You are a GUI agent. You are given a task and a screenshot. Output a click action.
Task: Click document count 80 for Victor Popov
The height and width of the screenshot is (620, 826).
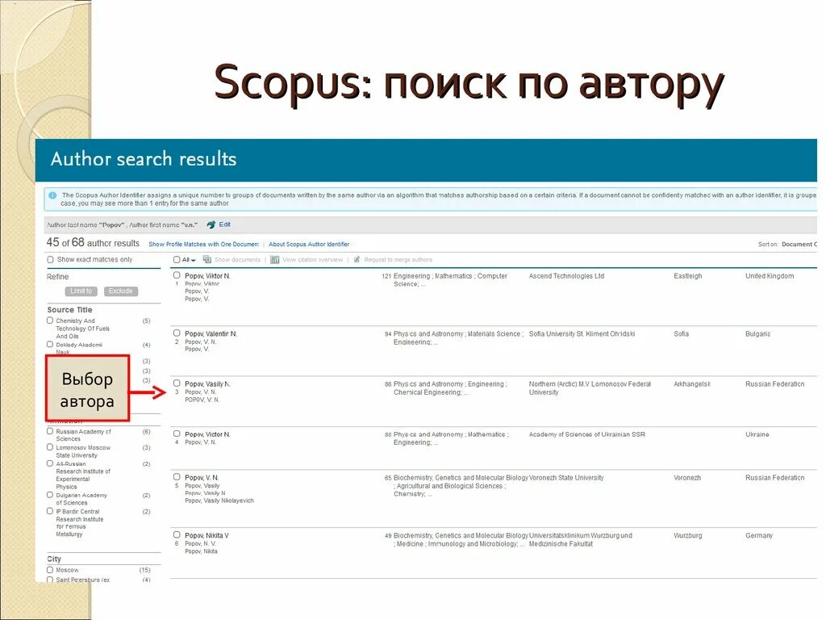(x=388, y=434)
